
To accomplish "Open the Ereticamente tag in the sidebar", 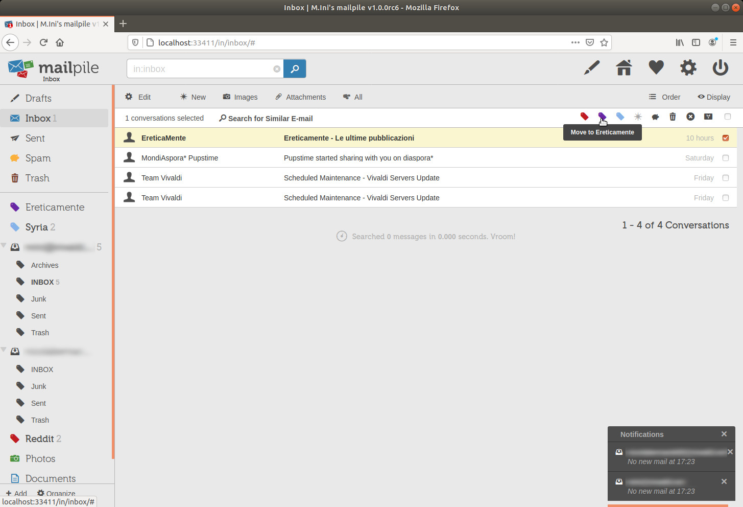I will point(54,207).
